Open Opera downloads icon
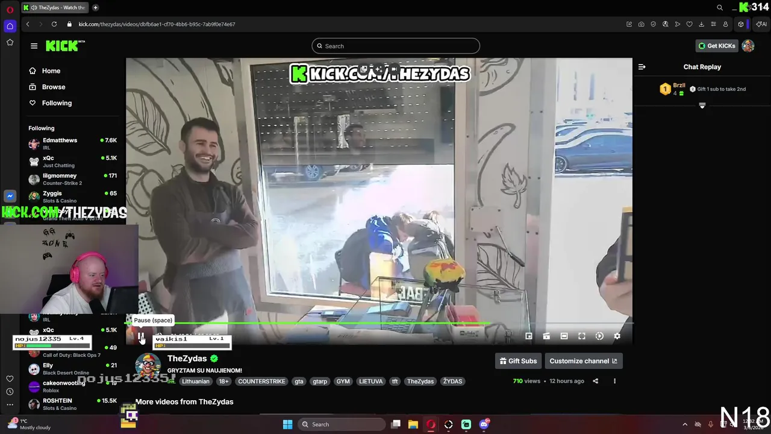 pos(701,24)
